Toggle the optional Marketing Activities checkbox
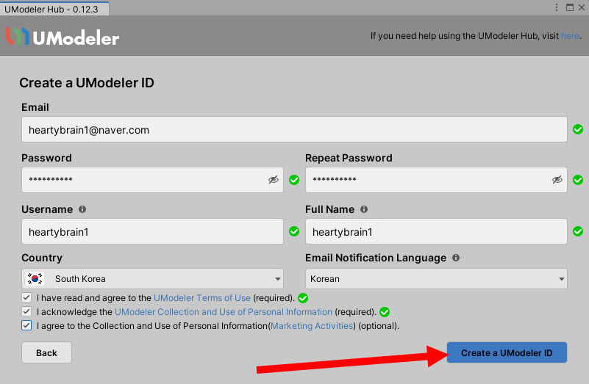The image size is (589, 384). (26, 325)
